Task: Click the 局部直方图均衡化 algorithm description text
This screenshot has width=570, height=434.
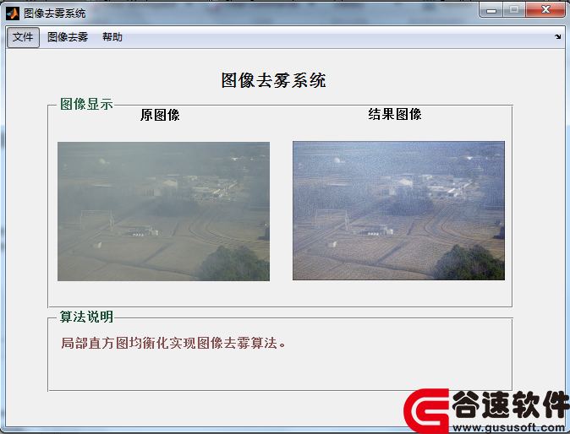Action: pyautogui.click(x=173, y=343)
